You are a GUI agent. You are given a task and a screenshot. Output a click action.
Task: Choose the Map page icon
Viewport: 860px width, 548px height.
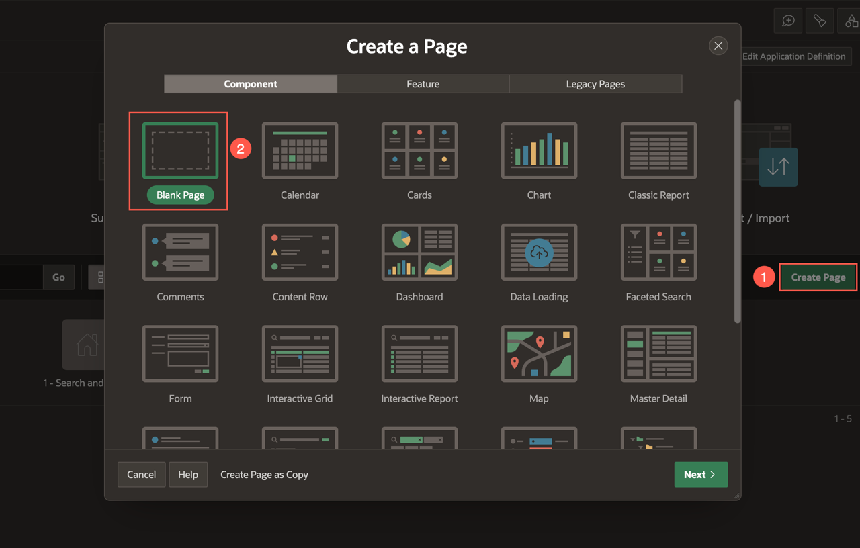(539, 353)
